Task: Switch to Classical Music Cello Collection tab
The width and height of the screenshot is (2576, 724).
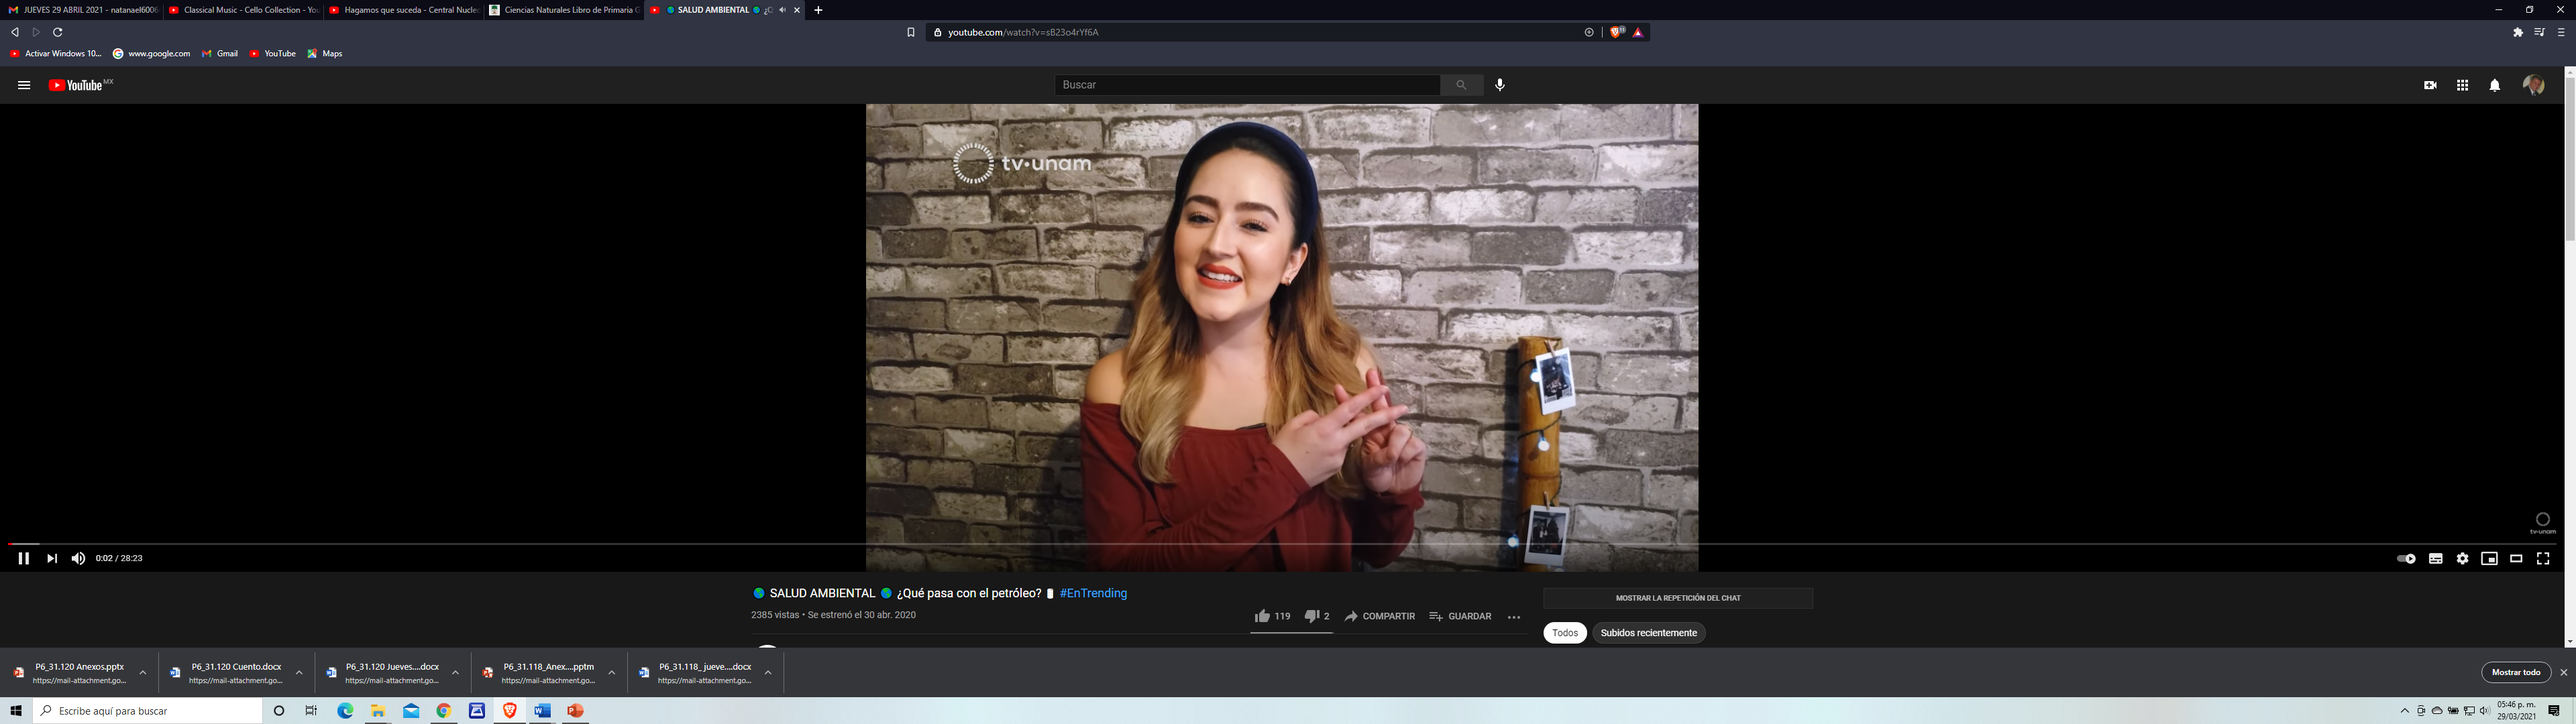Action: [244, 10]
